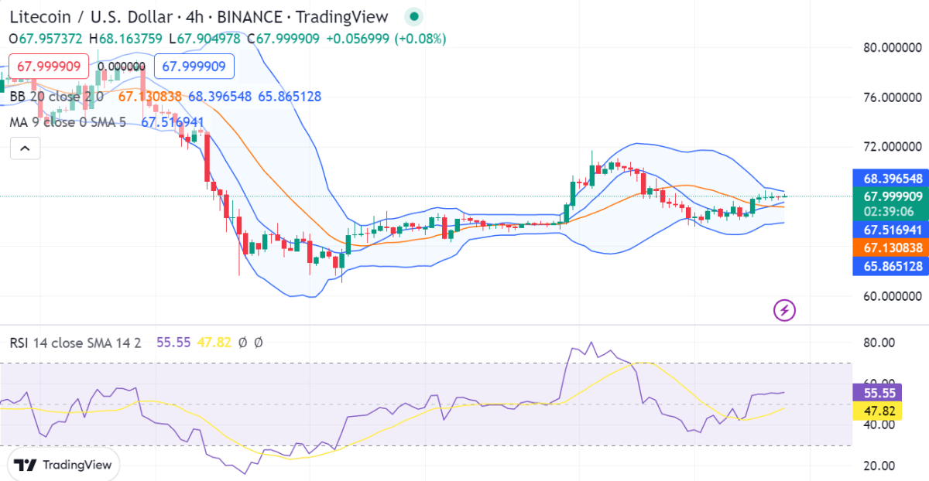Viewport: 929px width, 481px height.
Task: Click value 68.396548 in the BB legend
Action: tap(221, 97)
